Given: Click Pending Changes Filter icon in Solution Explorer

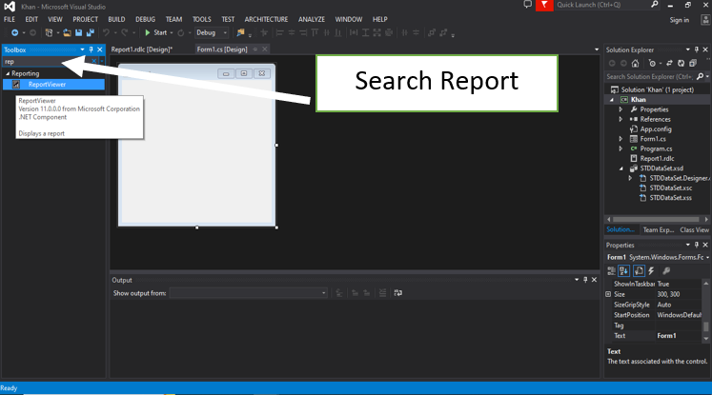Looking at the screenshot, I should pyautogui.click(x=652, y=64).
